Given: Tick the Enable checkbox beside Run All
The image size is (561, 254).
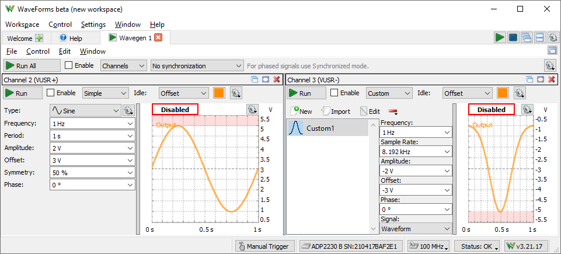Looking at the screenshot, I should [x=69, y=65].
